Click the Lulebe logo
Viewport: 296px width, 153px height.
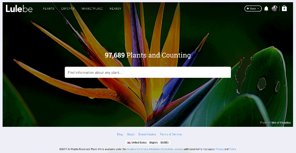pos(19,8)
